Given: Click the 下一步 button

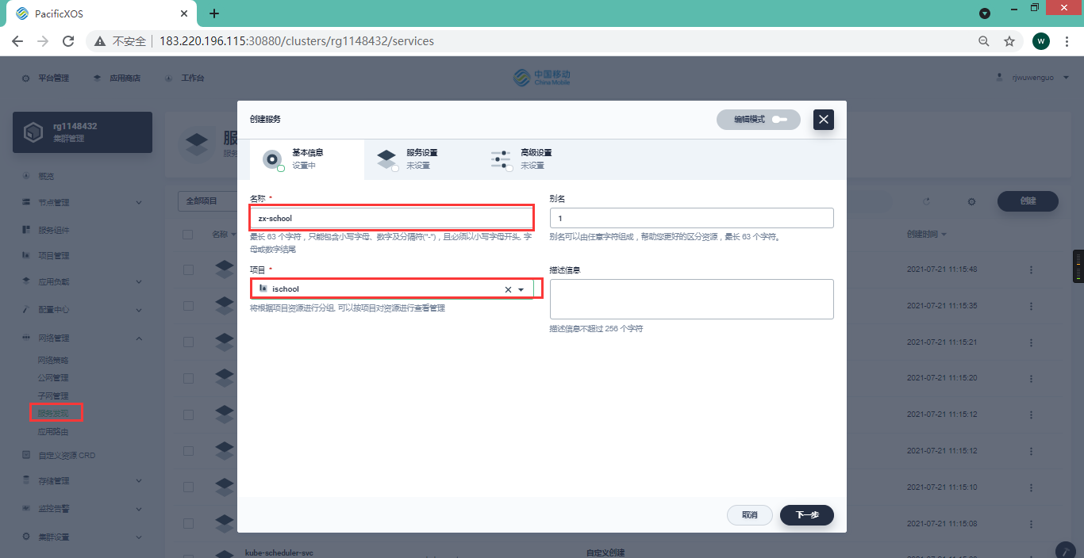Looking at the screenshot, I should pos(806,515).
